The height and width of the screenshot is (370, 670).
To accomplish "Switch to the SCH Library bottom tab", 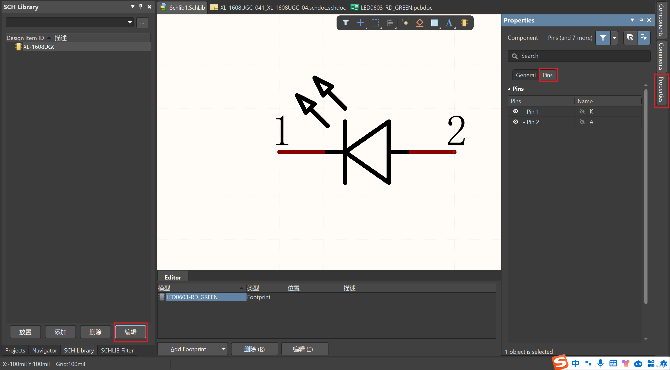I will 79,350.
